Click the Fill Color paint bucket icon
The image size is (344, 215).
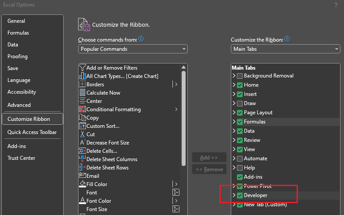coord(82,184)
